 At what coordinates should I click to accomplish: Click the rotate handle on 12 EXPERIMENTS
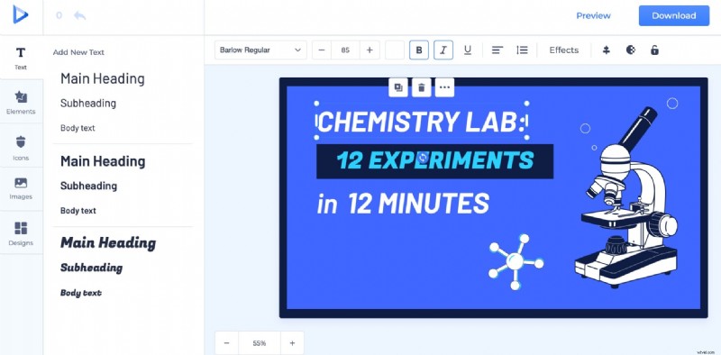pyautogui.click(x=423, y=158)
